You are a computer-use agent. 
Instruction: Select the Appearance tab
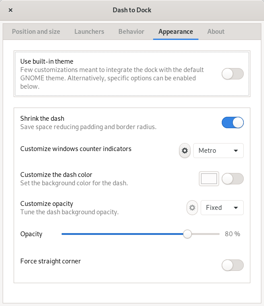click(176, 32)
